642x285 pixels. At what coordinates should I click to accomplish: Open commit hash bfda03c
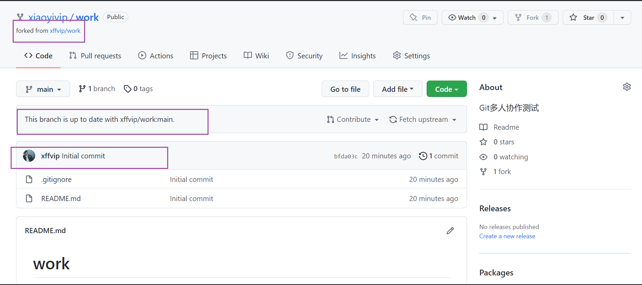click(346, 156)
